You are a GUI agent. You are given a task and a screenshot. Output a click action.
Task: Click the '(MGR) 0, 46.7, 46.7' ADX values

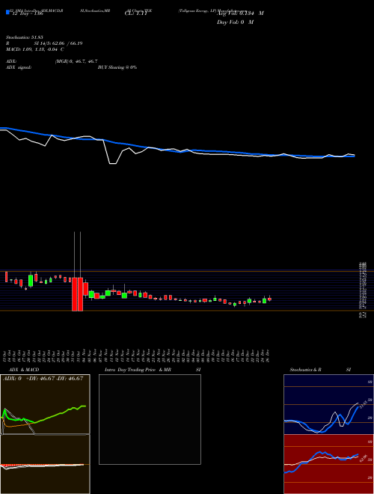76,62
